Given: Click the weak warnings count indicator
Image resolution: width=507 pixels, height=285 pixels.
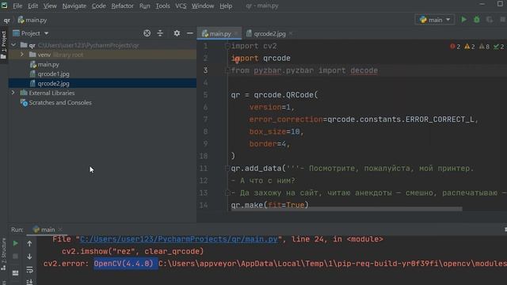Looking at the screenshot, I should (x=484, y=47).
